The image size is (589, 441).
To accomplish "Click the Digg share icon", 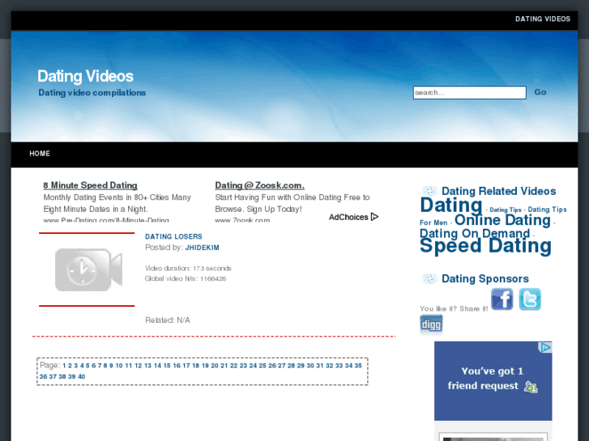I will coord(431,324).
